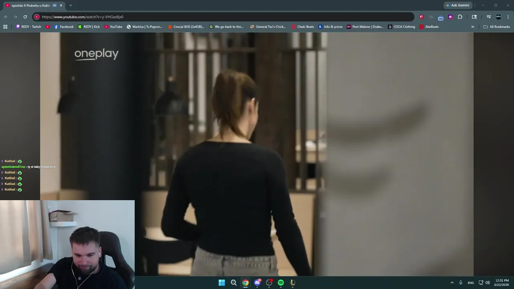Open Windows taskbar search
Image resolution: width=514 pixels, height=289 pixels.
click(234, 283)
